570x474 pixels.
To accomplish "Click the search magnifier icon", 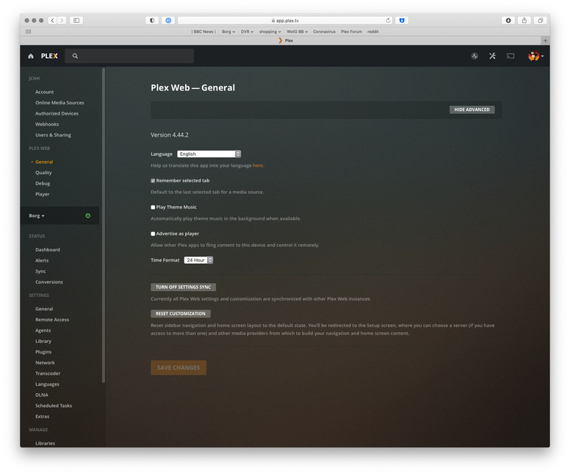I will pyautogui.click(x=75, y=56).
